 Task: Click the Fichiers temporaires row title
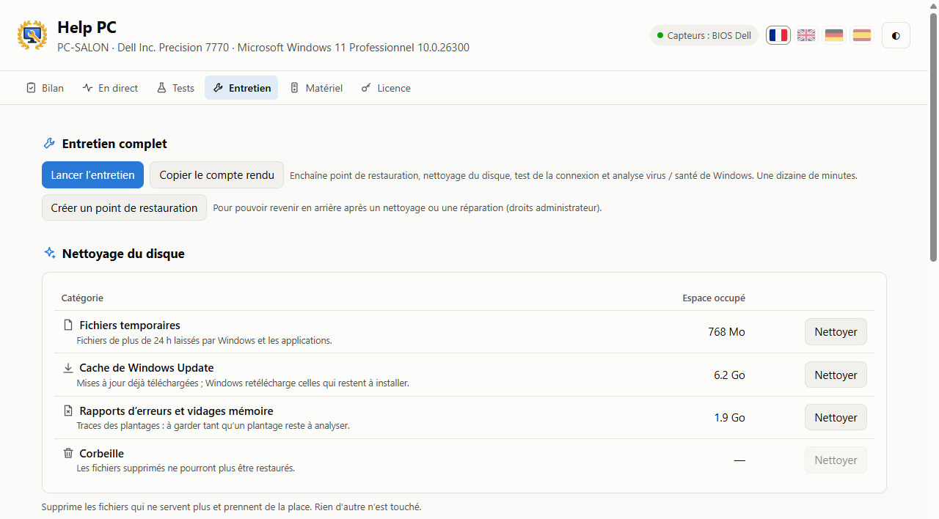130,325
